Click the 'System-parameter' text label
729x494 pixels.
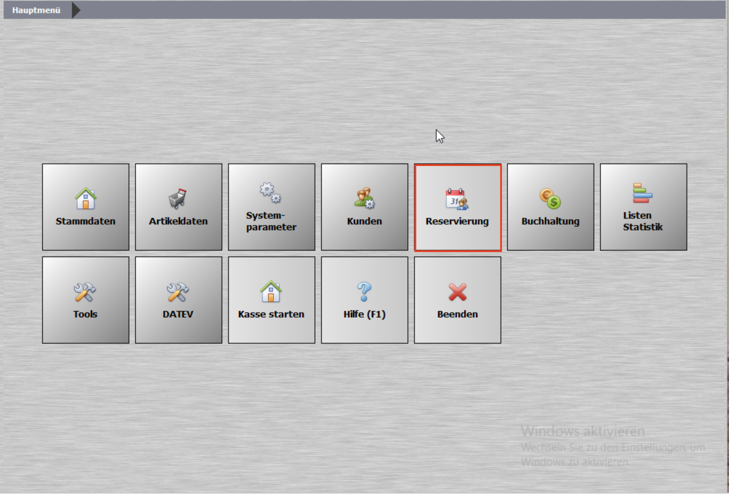271,221
